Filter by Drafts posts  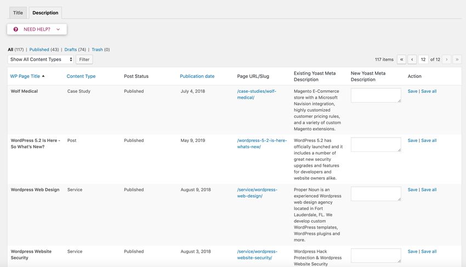pos(70,50)
